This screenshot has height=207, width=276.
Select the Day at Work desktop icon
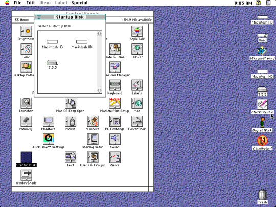(x=262, y=123)
